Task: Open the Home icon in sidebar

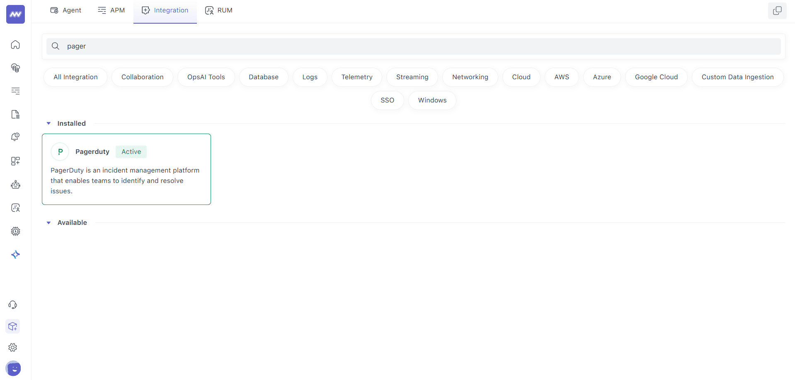Action: coord(15,44)
